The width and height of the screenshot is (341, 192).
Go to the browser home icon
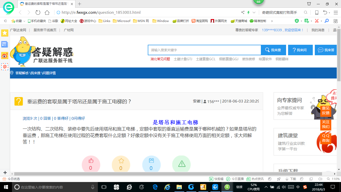[47, 12]
